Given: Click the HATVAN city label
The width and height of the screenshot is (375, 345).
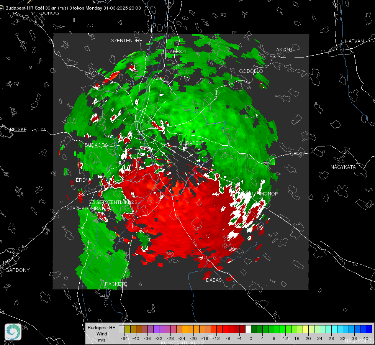Looking at the screenshot, I should [354, 41].
